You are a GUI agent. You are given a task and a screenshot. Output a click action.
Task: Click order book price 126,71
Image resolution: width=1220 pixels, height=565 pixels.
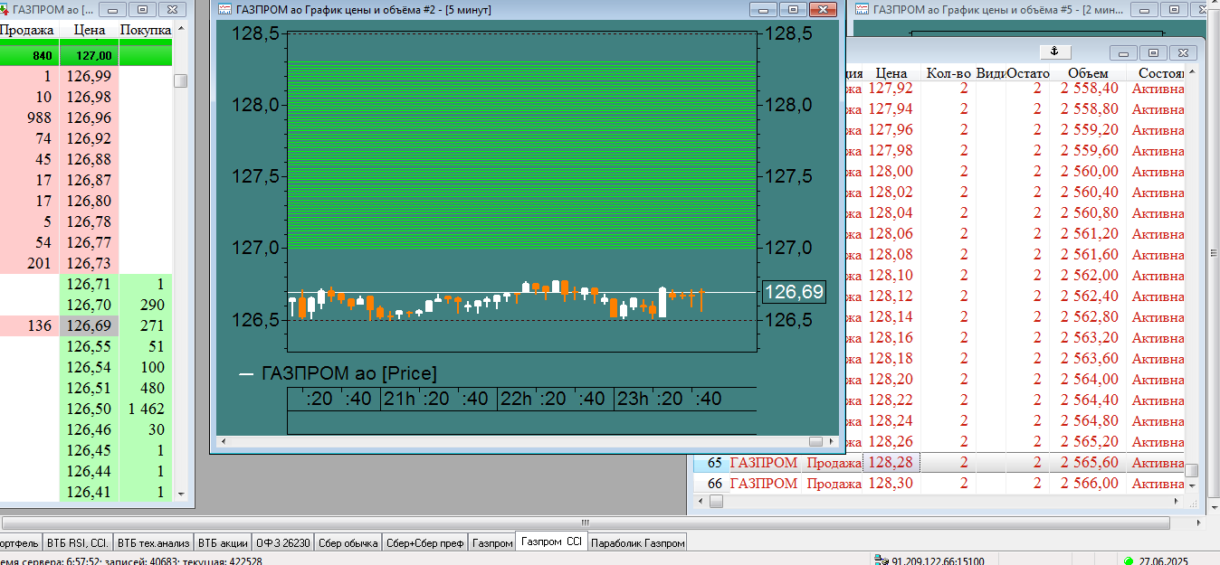click(89, 284)
